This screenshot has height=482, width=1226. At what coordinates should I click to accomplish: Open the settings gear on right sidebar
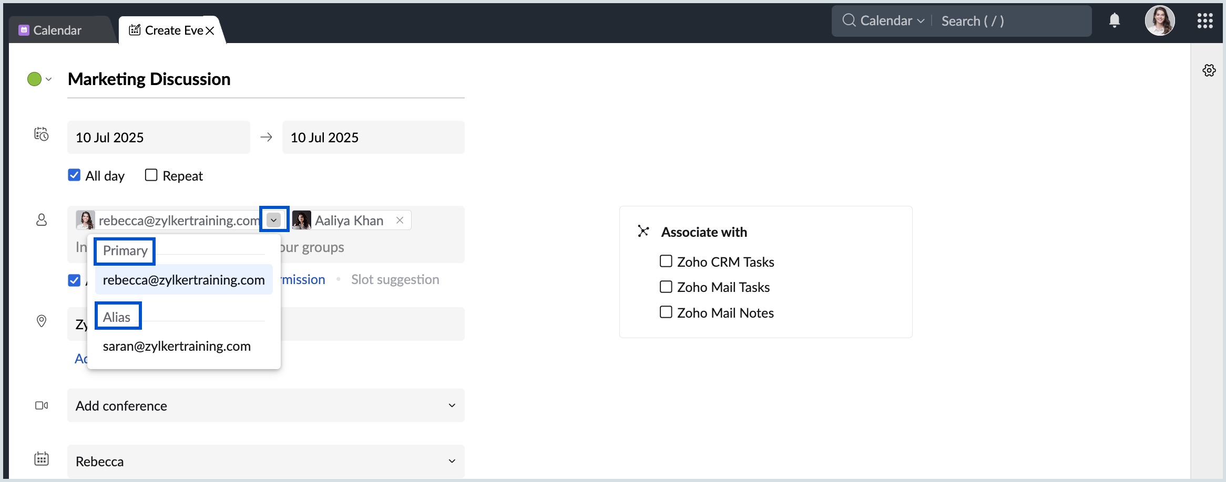pos(1209,70)
